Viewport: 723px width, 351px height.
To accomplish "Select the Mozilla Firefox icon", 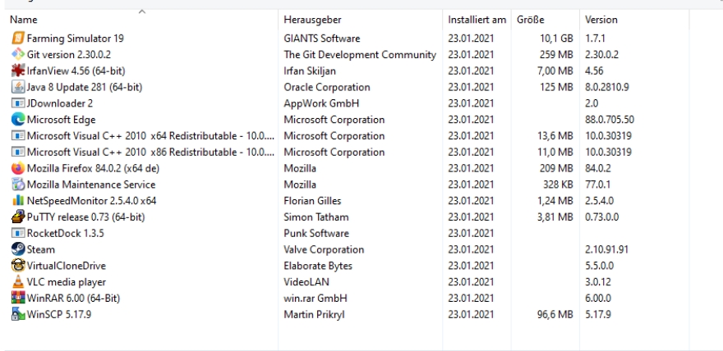I will coord(17,168).
